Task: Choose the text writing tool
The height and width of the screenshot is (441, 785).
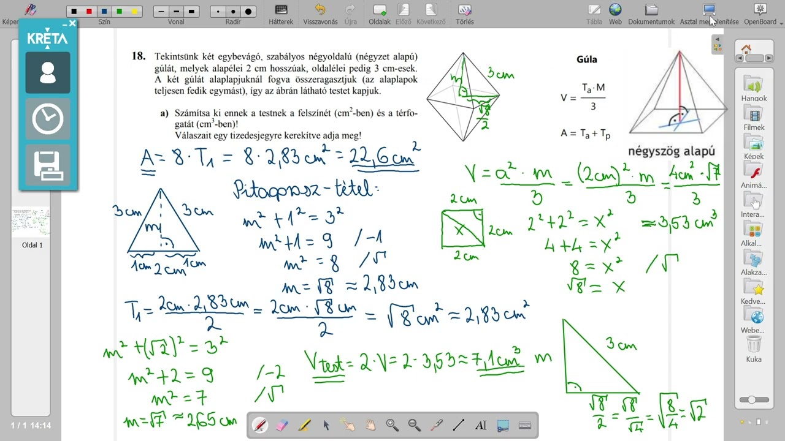Action: point(481,425)
